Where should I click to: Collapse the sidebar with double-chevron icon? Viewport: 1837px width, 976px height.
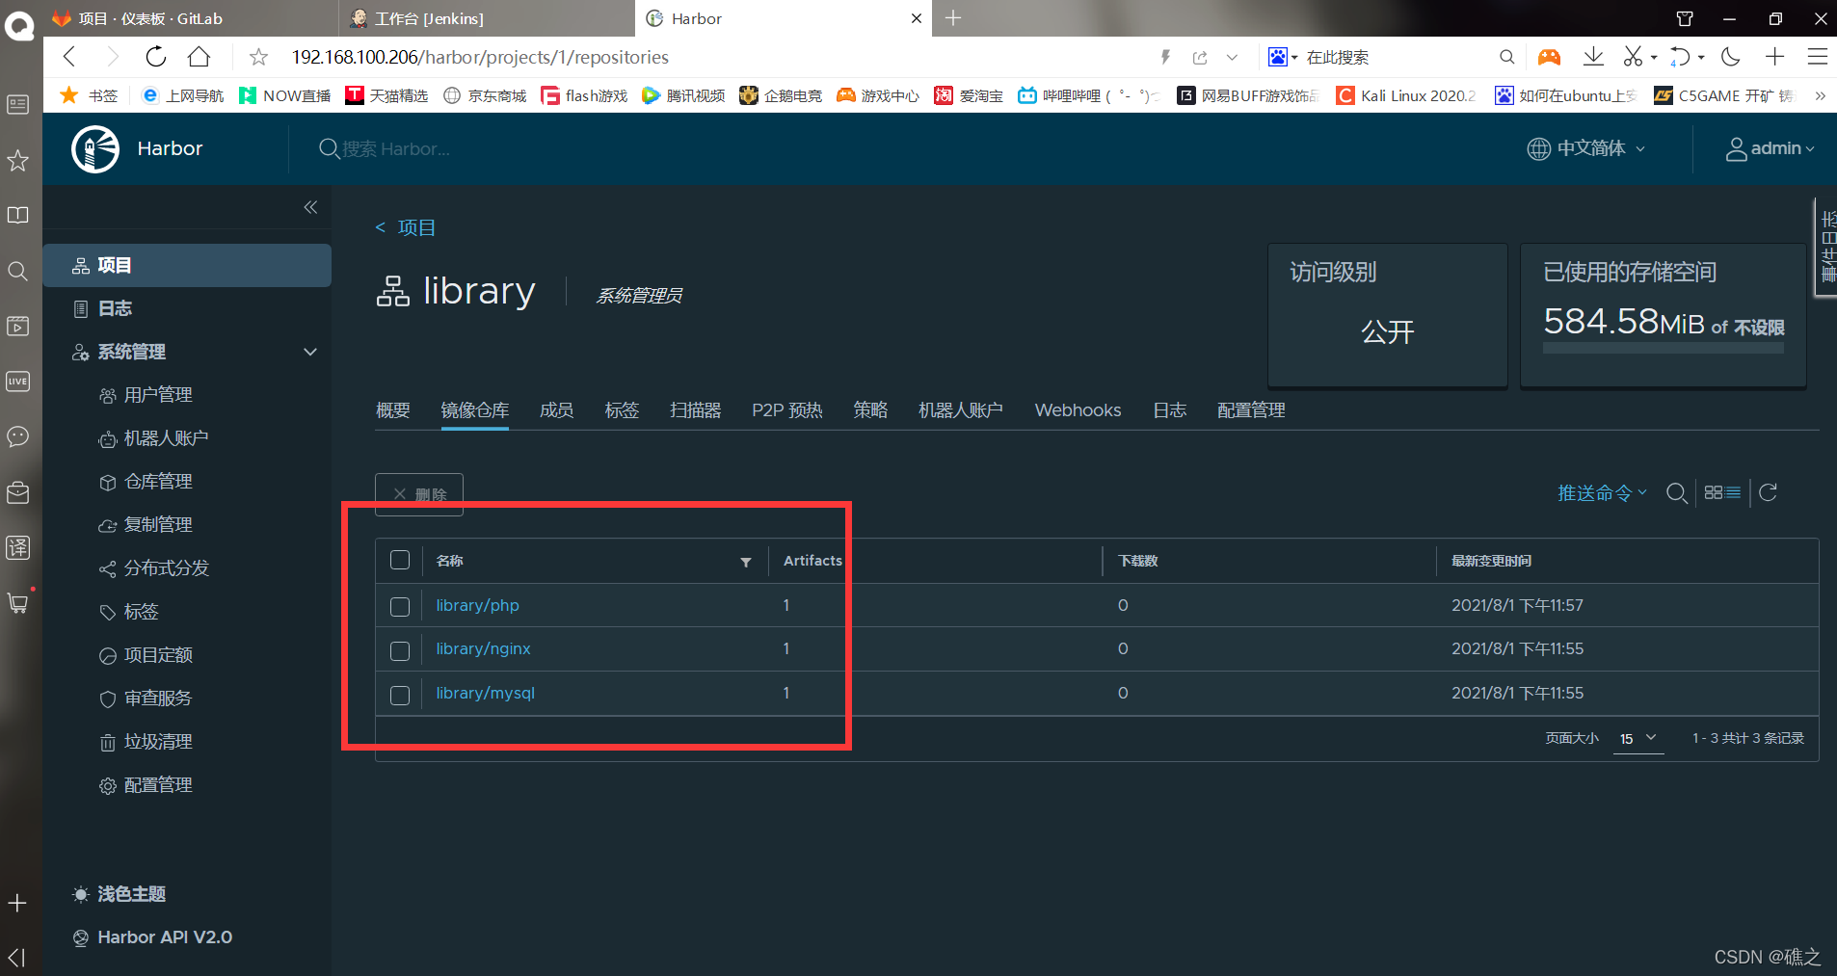[310, 207]
